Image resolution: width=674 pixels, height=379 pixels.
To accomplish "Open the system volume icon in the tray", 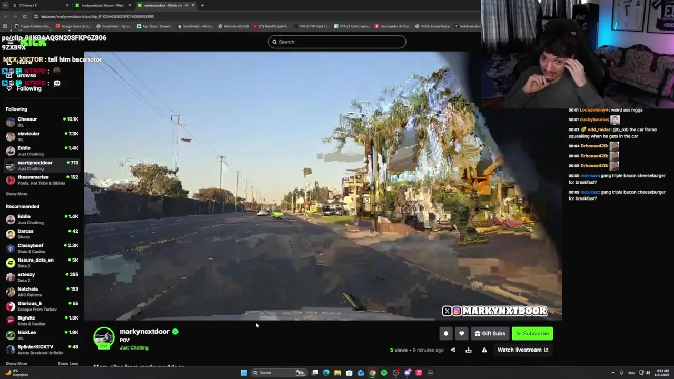I will (648, 373).
